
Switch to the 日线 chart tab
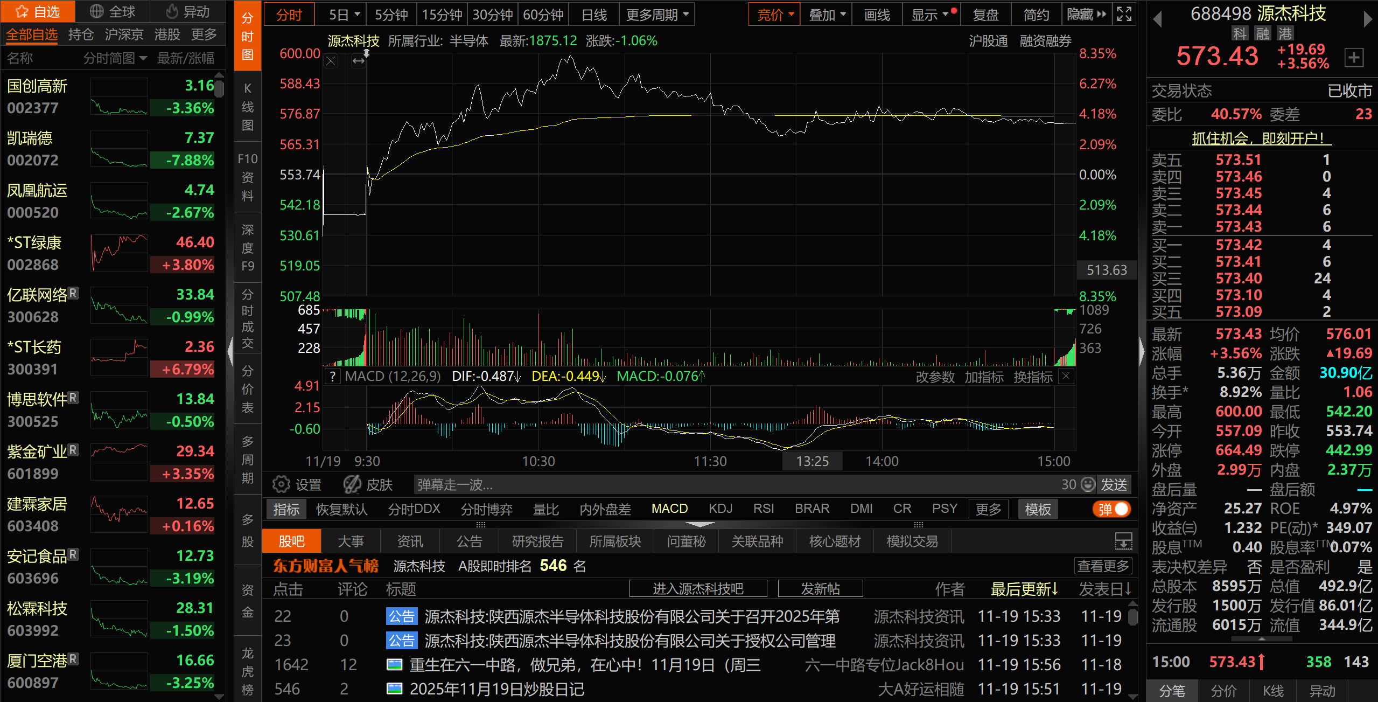click(594, 15)
